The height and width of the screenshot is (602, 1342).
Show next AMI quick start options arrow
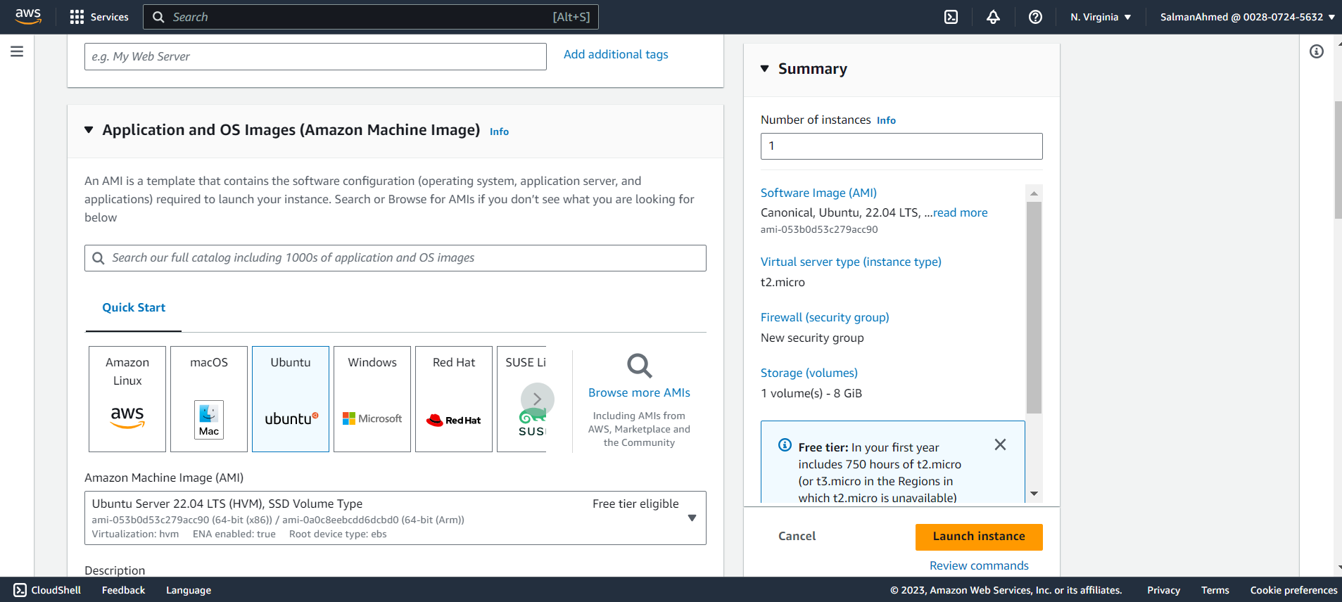538,399
